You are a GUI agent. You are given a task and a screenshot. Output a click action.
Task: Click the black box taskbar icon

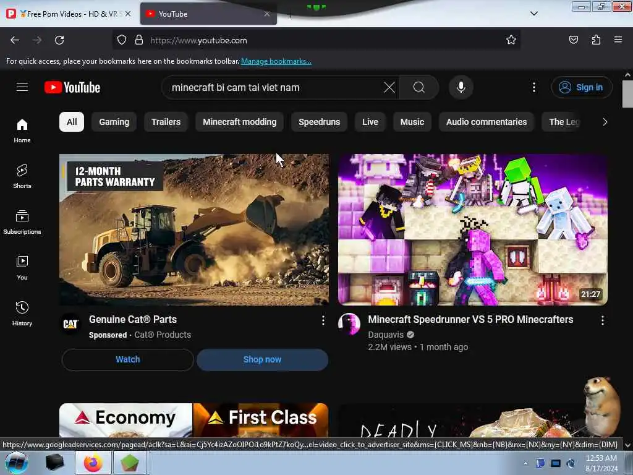54,463
